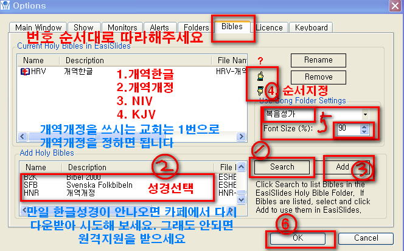Click the Add Bibles horizontal scroll-right arrow
This screenshot has height=251, width=404.
231,210
